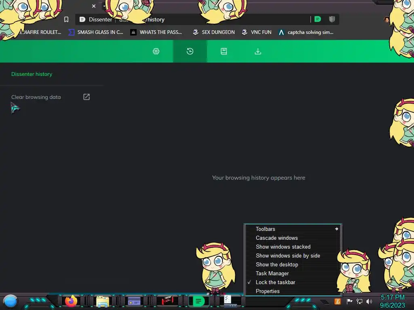
Task: Open captcha solving sim... bookmark
Action: point(306,32)
